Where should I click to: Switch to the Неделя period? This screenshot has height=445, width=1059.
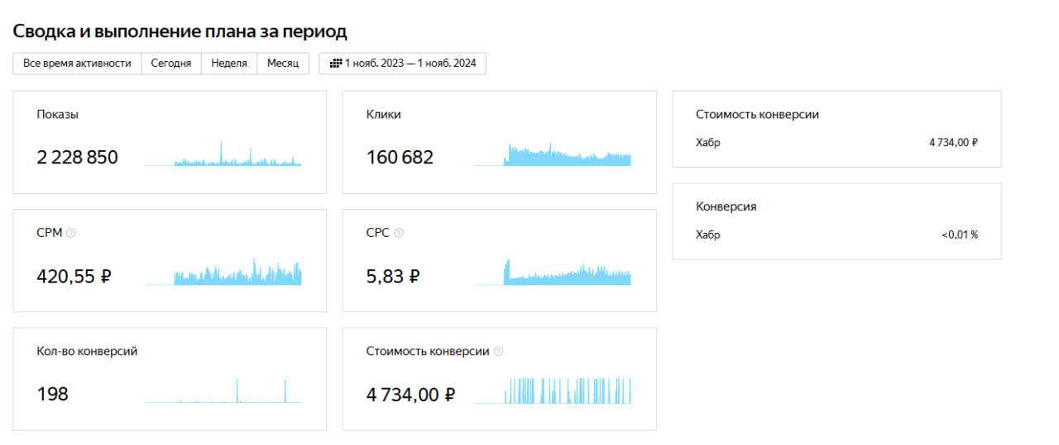[229, 64]
